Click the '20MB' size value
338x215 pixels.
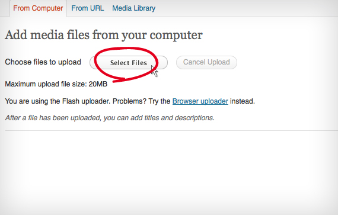(x=98, y=84)
